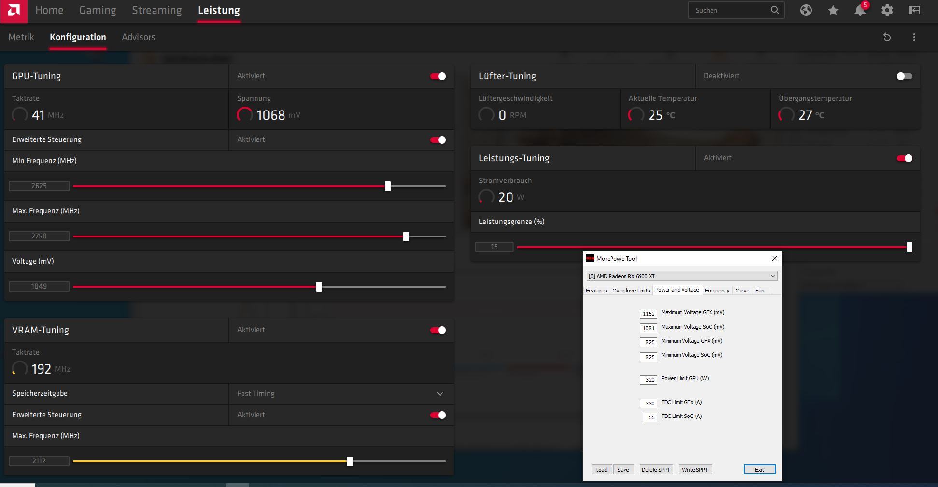Click Power Limit GPU field 320
The width and height of the screenshot is (938, 487).
point(648,380)
